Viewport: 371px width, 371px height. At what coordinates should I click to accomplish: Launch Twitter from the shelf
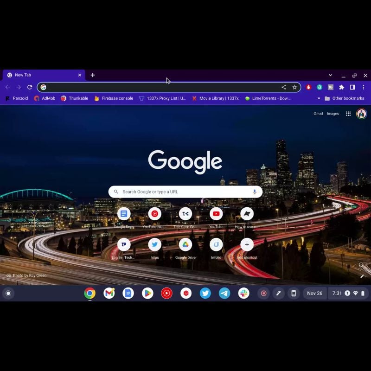click(x=205, y=294)
